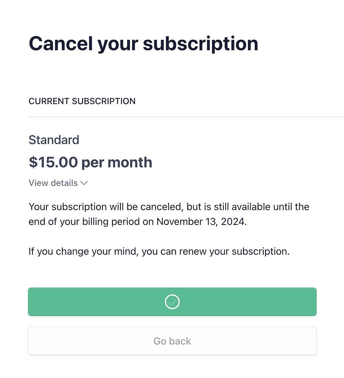Screen dimensions: 344x378
Task: Click the November 13, 2024 date text
Action: point(201,222)
